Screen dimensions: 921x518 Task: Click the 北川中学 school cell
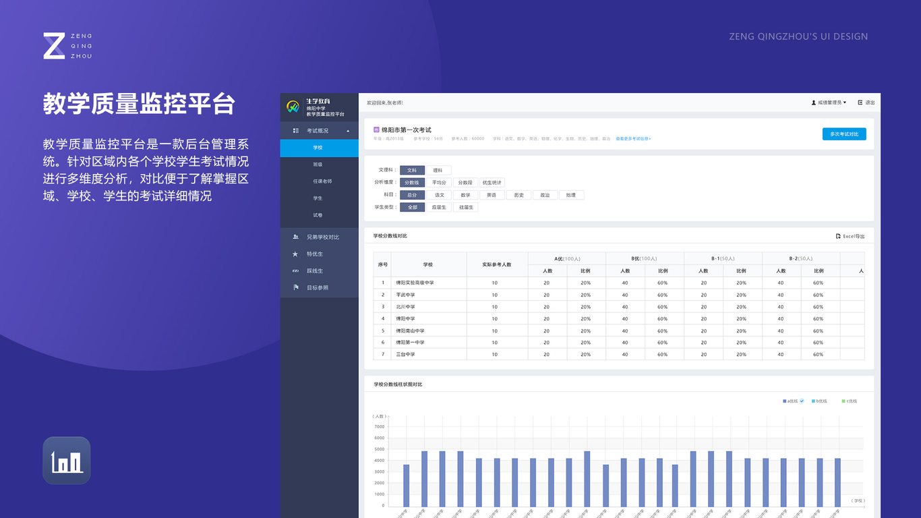click(x=405, y=307)
